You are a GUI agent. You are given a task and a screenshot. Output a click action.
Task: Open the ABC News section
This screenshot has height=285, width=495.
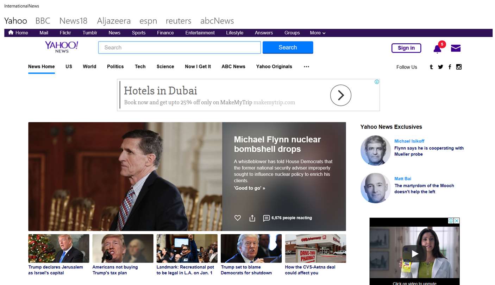tap(233, 66)
